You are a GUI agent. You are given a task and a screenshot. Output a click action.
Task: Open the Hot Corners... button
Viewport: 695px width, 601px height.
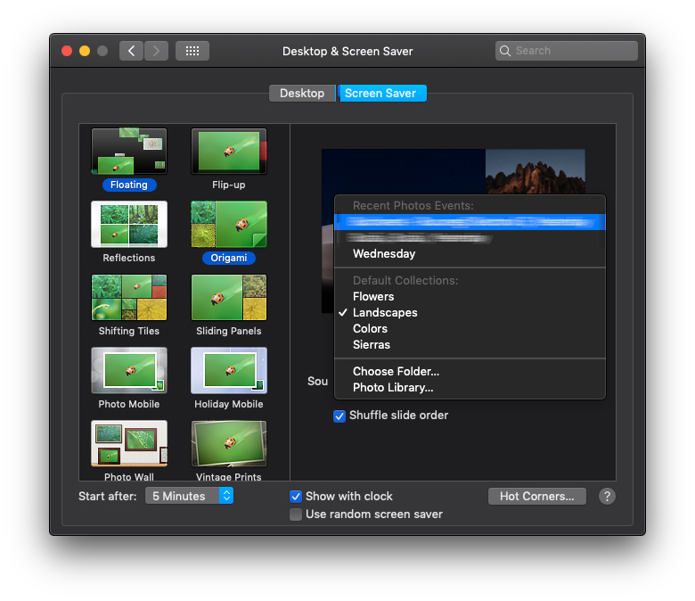pos(536,497)
